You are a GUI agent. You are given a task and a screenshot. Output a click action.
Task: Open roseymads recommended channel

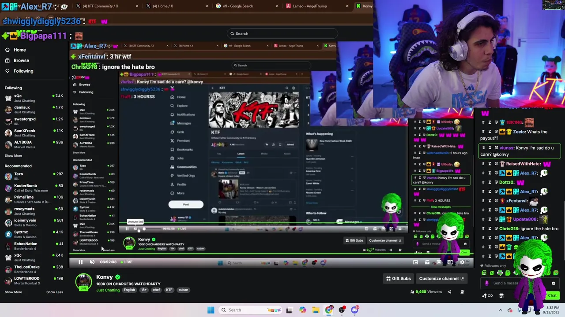34,211
